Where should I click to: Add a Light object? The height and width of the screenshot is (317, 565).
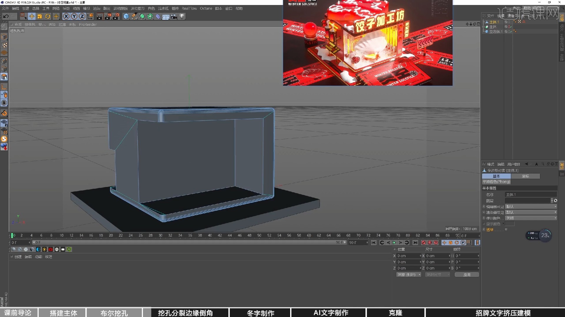[x=182, y=16]
